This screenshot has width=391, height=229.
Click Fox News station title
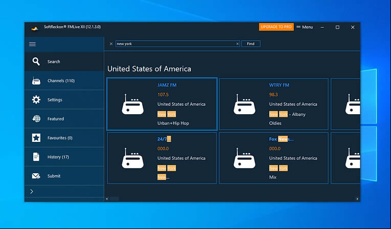281,139
